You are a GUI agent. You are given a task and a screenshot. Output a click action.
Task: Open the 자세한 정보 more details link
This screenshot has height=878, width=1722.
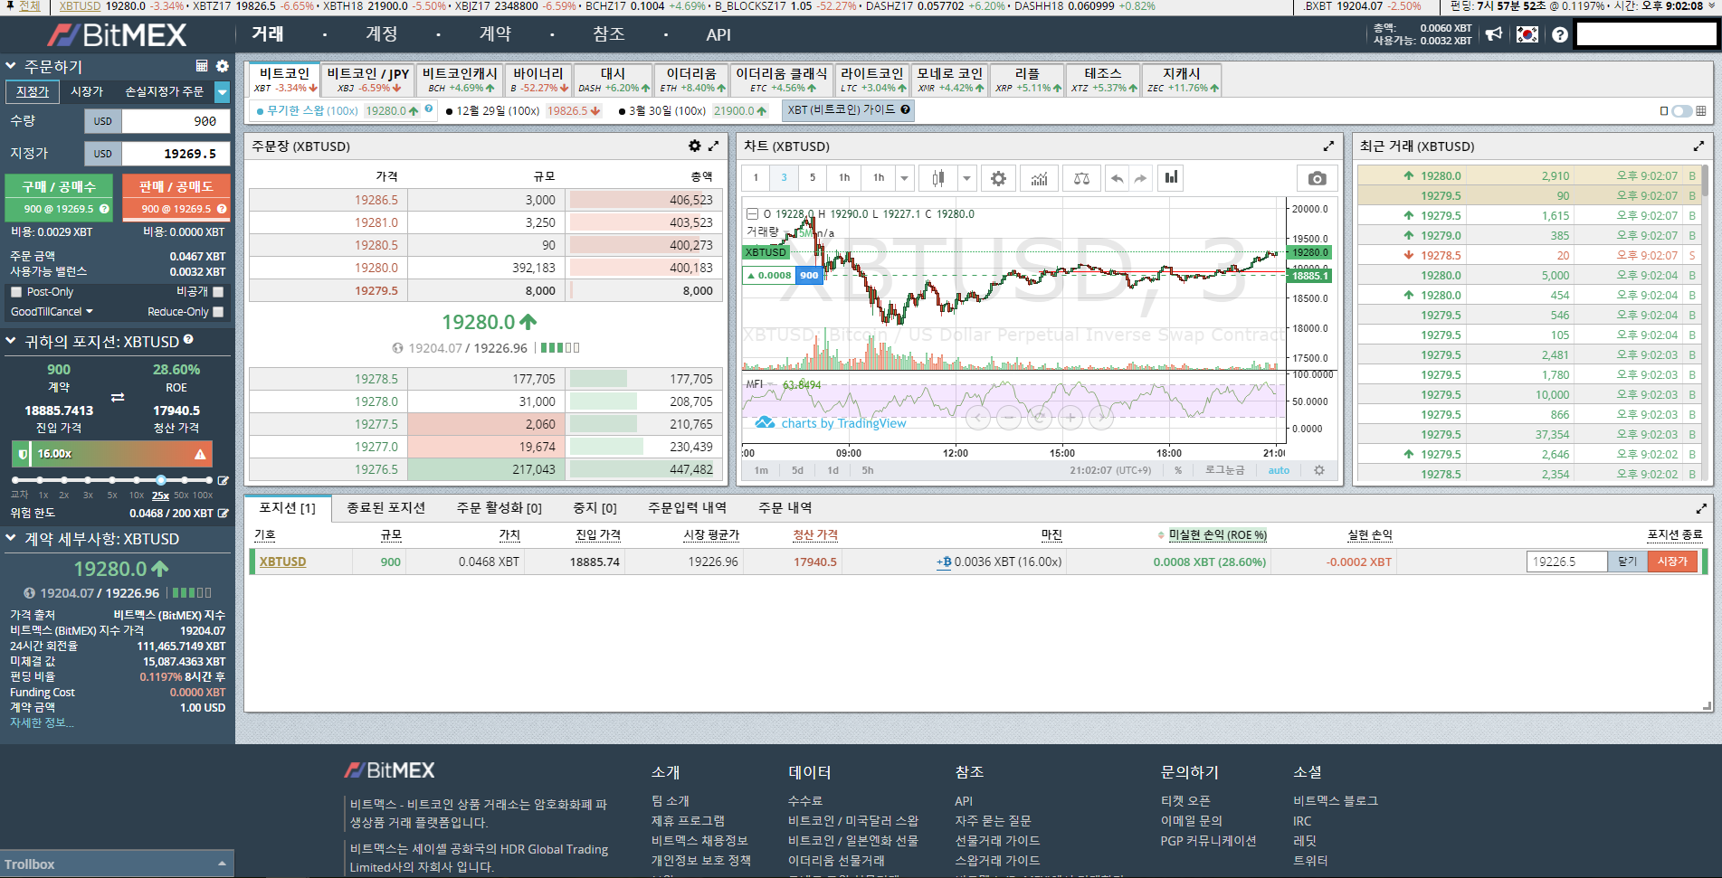coord(42,723)
